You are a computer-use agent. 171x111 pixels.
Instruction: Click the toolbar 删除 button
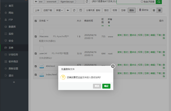point(131,10)
